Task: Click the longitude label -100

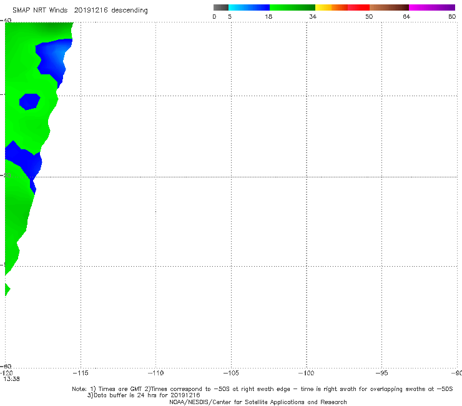Action: [307, 373]
